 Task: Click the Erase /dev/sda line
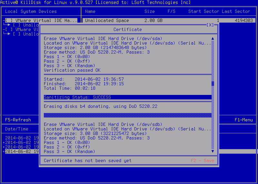coord(103,38)
